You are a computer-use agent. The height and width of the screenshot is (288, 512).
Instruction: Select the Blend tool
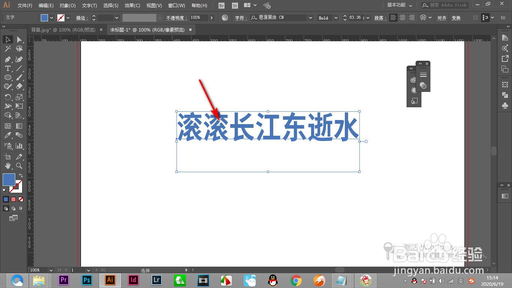19,135
